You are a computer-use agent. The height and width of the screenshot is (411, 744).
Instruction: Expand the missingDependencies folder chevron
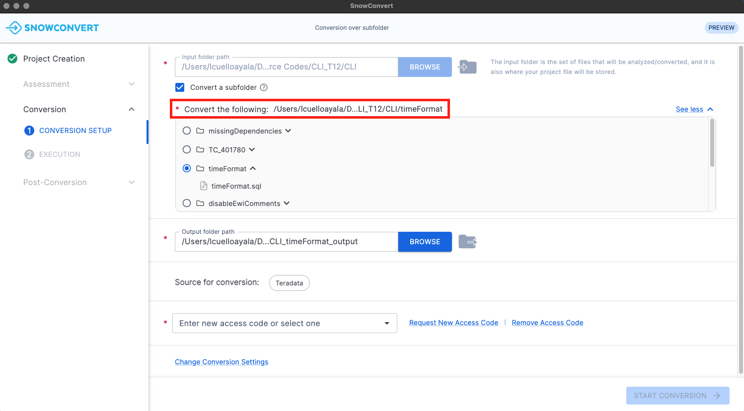(288, 131)
